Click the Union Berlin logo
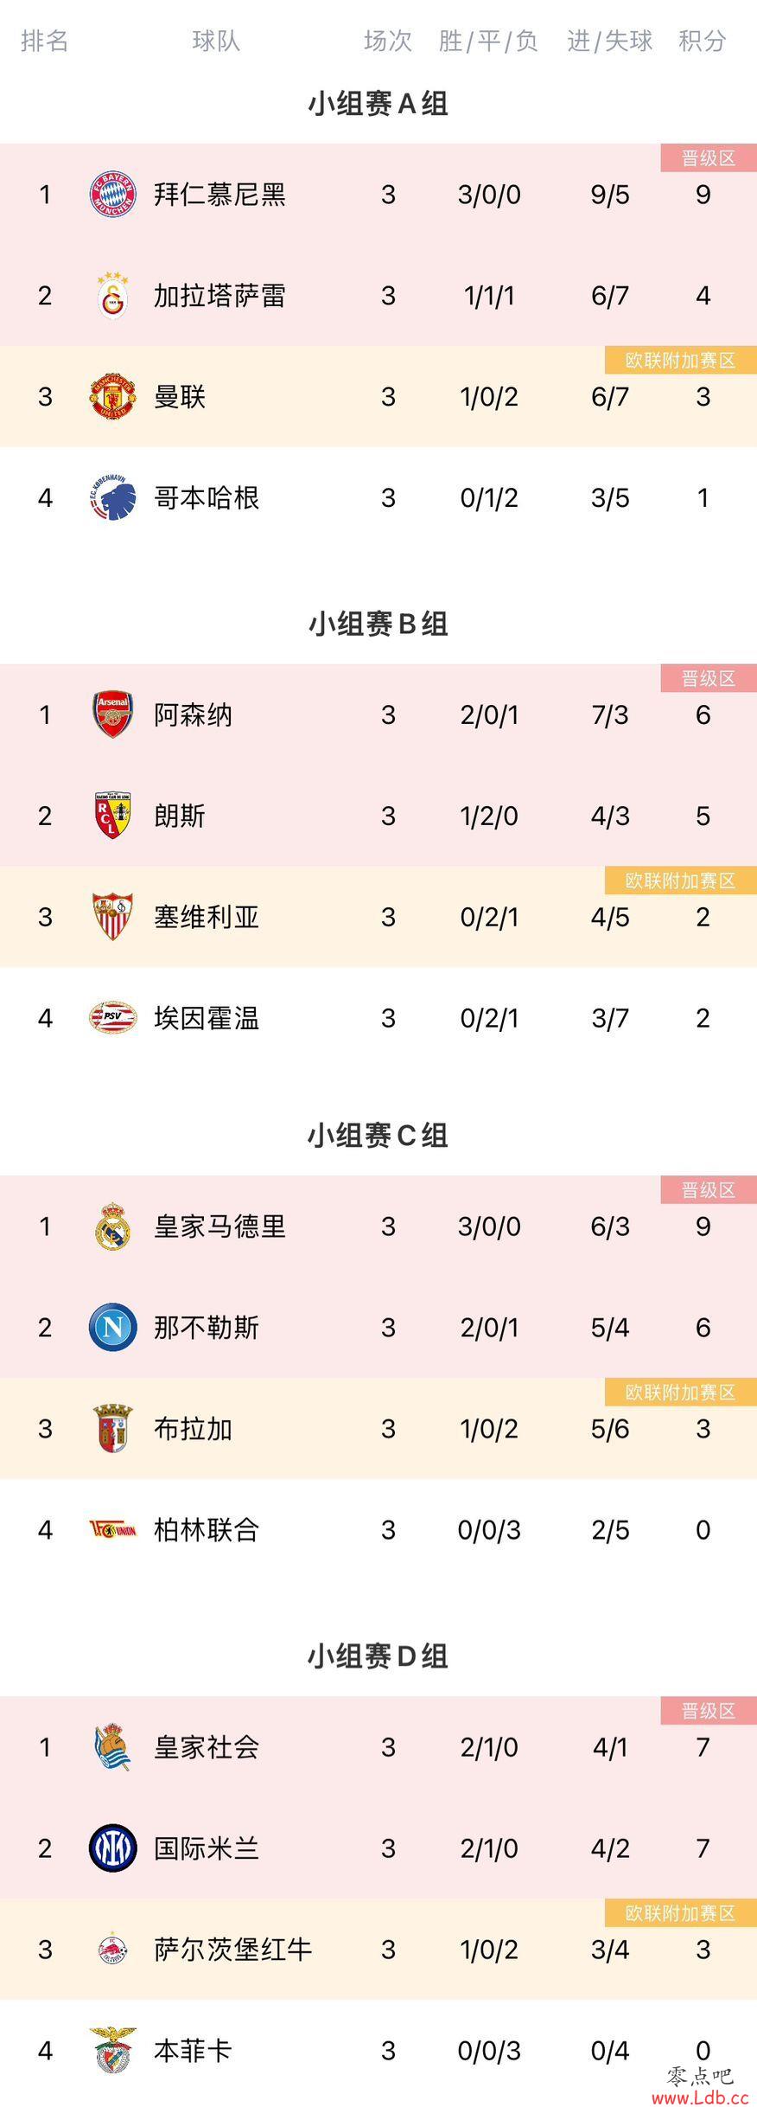The height and width of the screenshot is (2107, 757). point(113,1529)
